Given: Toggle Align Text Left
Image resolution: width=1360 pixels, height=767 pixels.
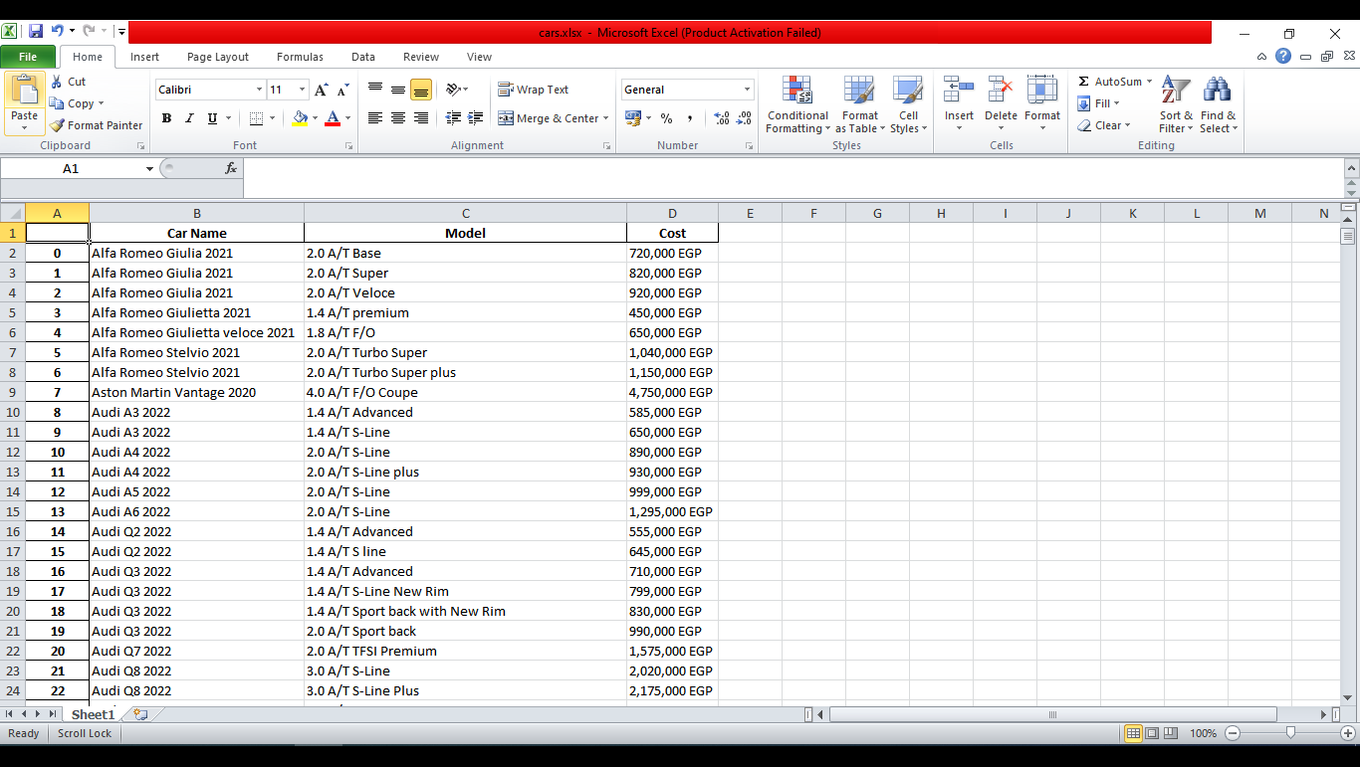Looking at the screenshot, I should click(375, 118).
